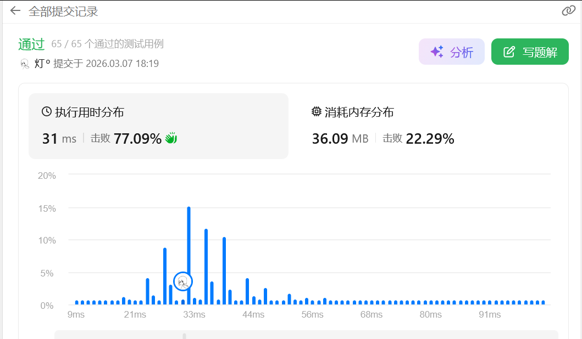Switch to the 执行用时分布 panel
582x339 pixels.
(158, 126)
